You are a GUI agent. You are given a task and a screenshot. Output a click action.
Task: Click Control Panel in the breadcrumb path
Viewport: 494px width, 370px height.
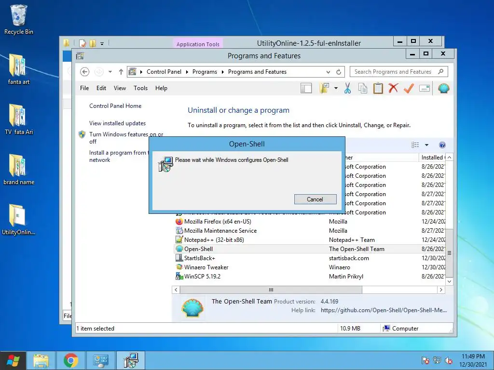(164, 72)
